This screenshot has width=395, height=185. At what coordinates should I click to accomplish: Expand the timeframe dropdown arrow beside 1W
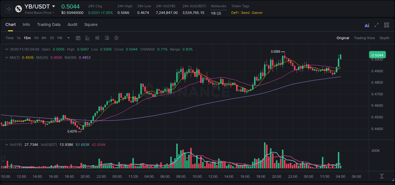[68, 38]
